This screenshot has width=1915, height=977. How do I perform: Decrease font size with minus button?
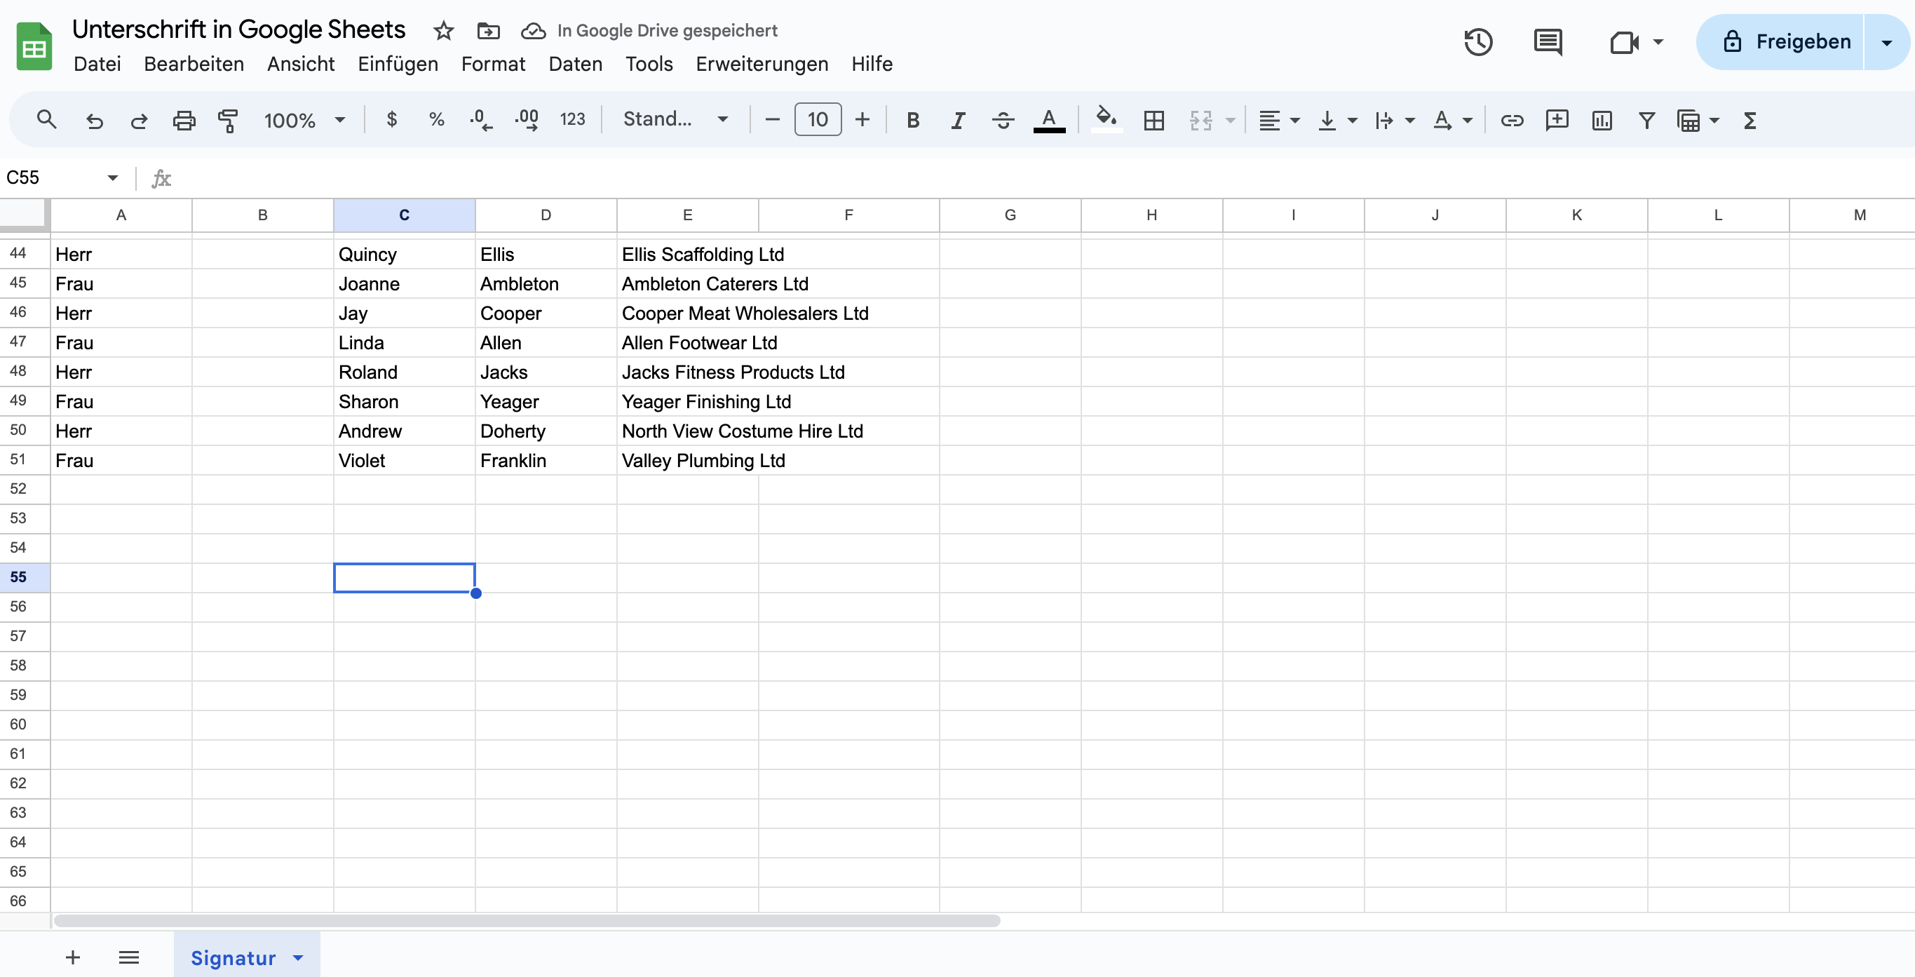click(773, 120)
